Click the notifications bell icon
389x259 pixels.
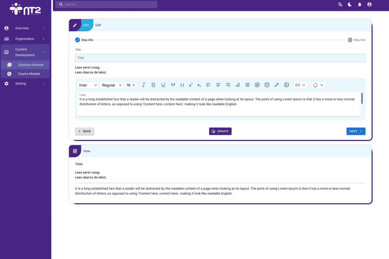pos(359,4)
